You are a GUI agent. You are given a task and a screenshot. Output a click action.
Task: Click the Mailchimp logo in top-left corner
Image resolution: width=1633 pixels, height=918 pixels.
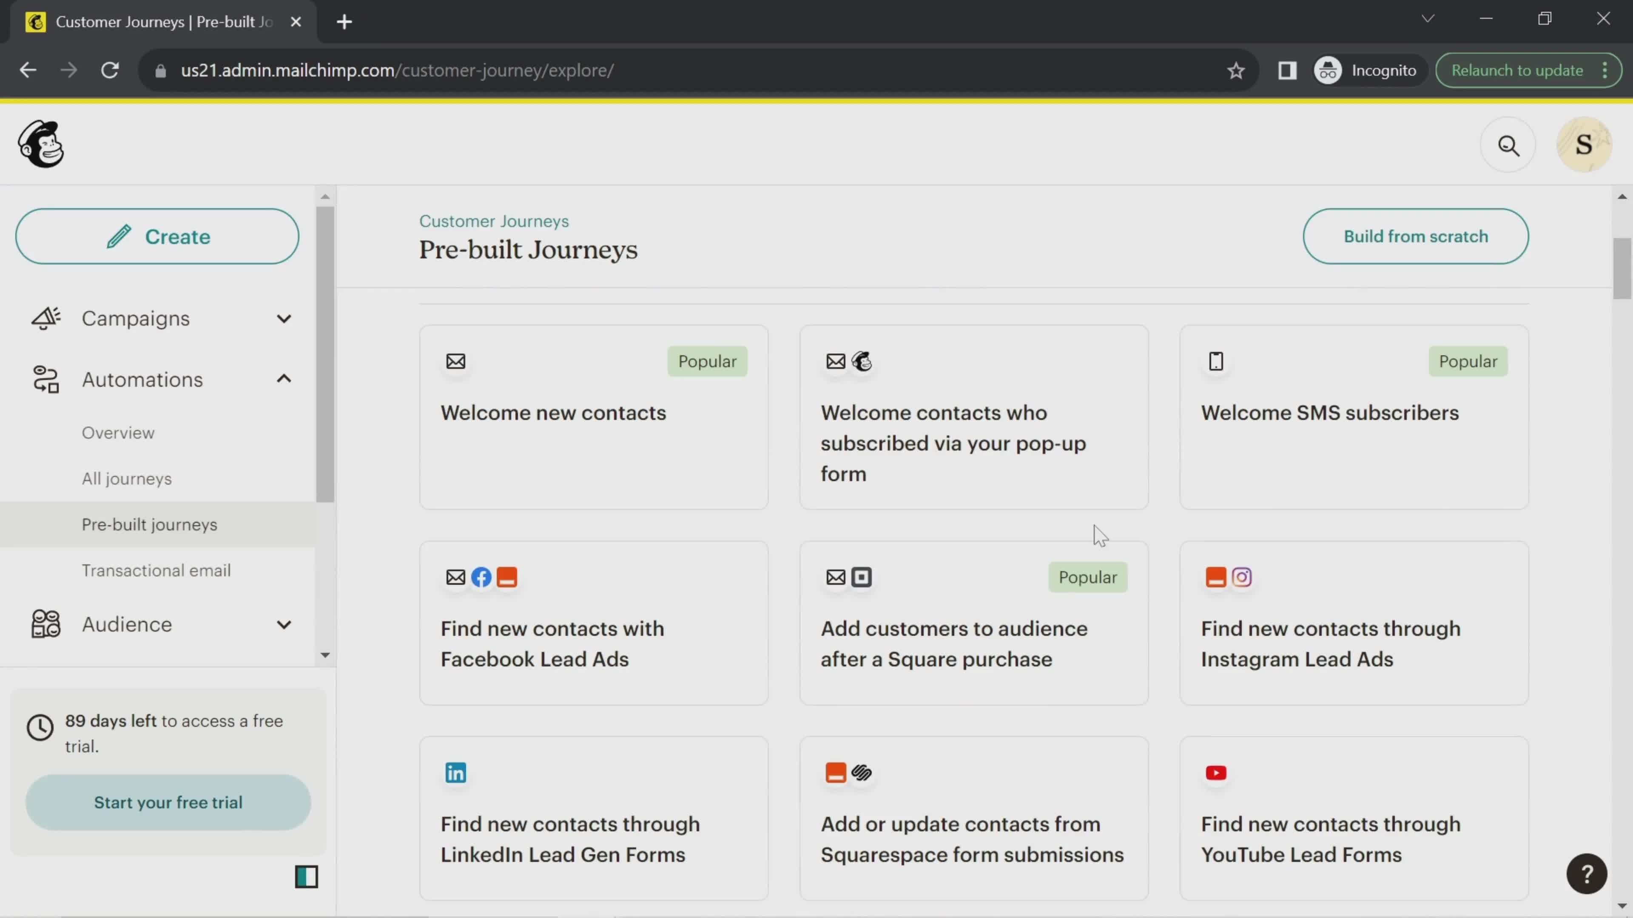[40, 144]
